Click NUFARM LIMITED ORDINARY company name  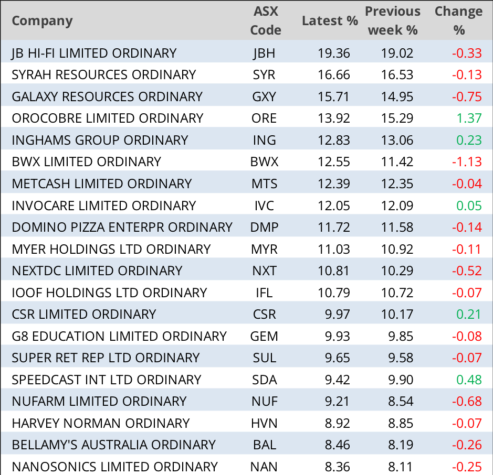pyautogui.click(x=99, y=401)
